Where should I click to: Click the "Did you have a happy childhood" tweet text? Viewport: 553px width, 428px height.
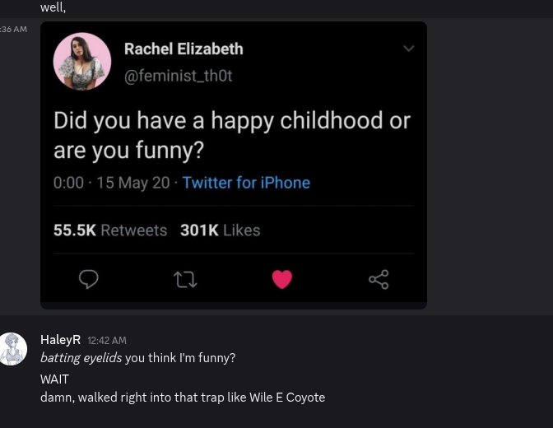click(231, 136)
